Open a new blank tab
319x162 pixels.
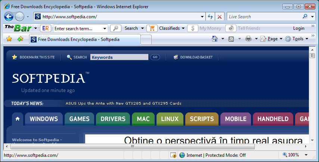coord(146,39)
